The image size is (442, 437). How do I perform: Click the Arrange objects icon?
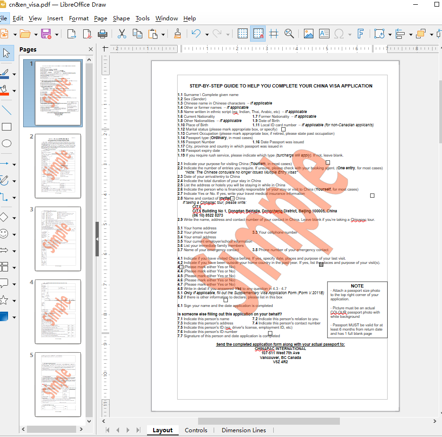pos(421,34)
